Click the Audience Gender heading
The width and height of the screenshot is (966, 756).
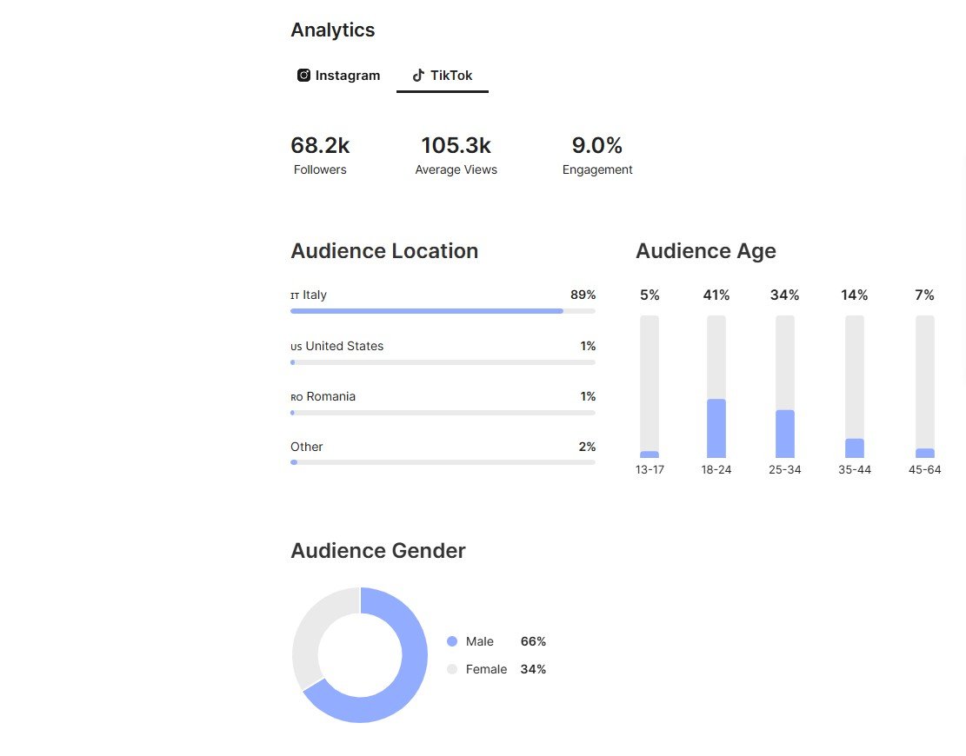(x=378, y=550)
